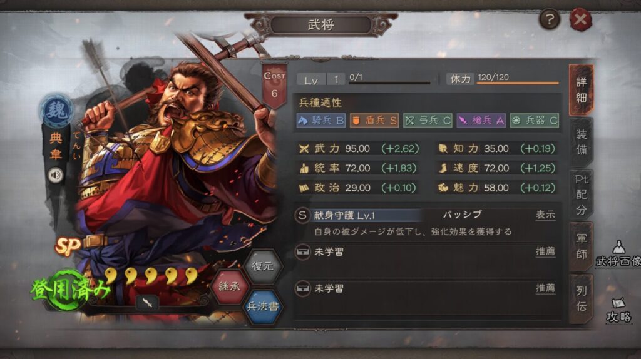Tap the S rank skill icon
The image size is (641, 359).
click(x=302, y=215)
